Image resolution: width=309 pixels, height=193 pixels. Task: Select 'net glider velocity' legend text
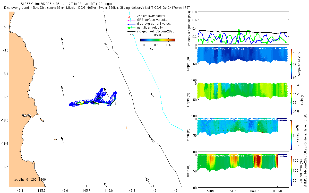point(150,28)
